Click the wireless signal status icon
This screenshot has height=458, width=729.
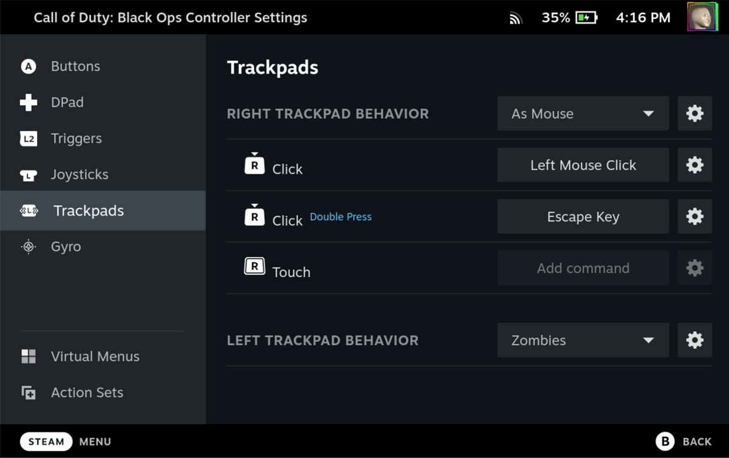point(516,18)
